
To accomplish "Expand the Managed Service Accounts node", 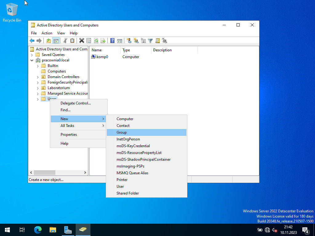I will (38, 93).
